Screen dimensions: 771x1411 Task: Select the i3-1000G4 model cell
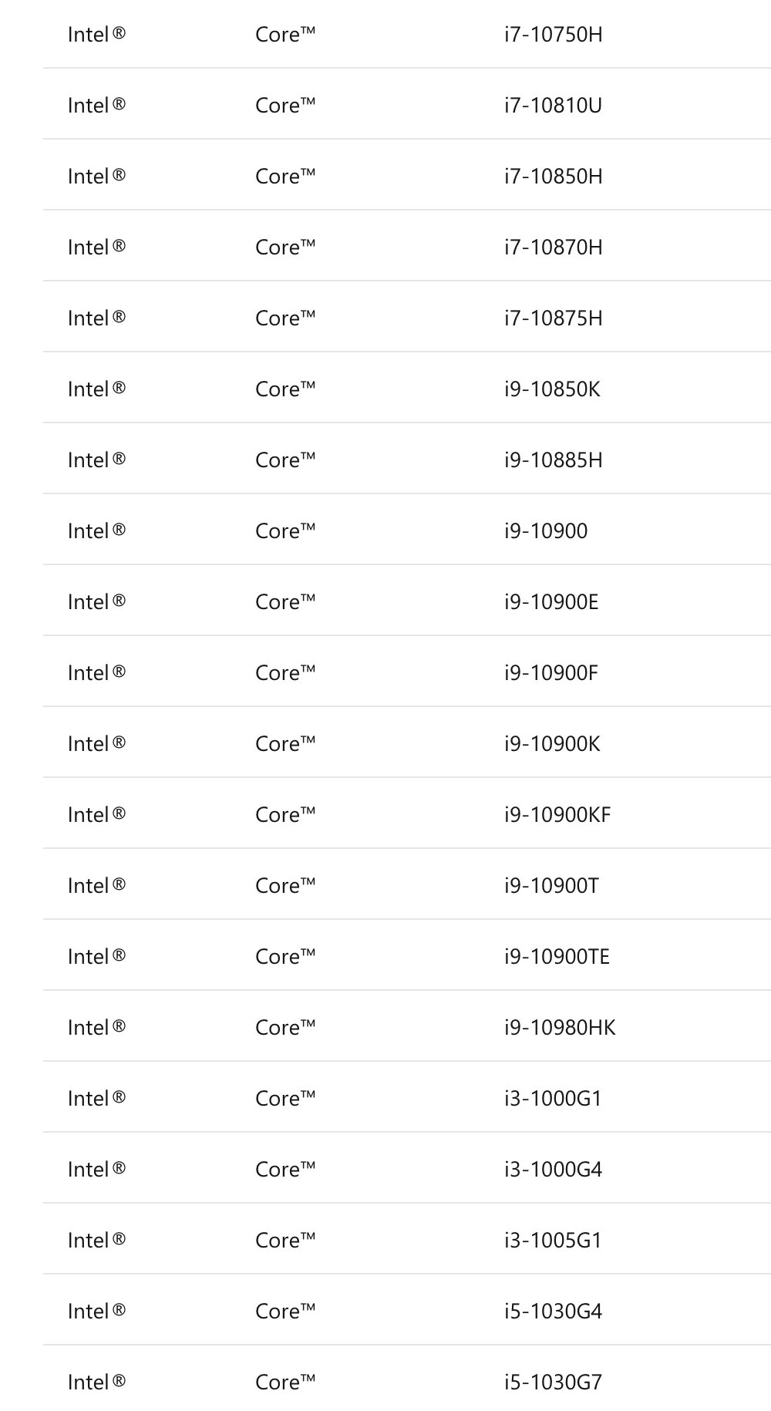click(553, 1170)
